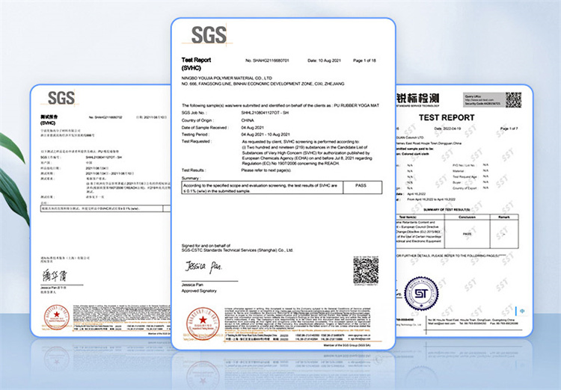Click the handwritten Jessica Pan signature

(x=203, y=267)
